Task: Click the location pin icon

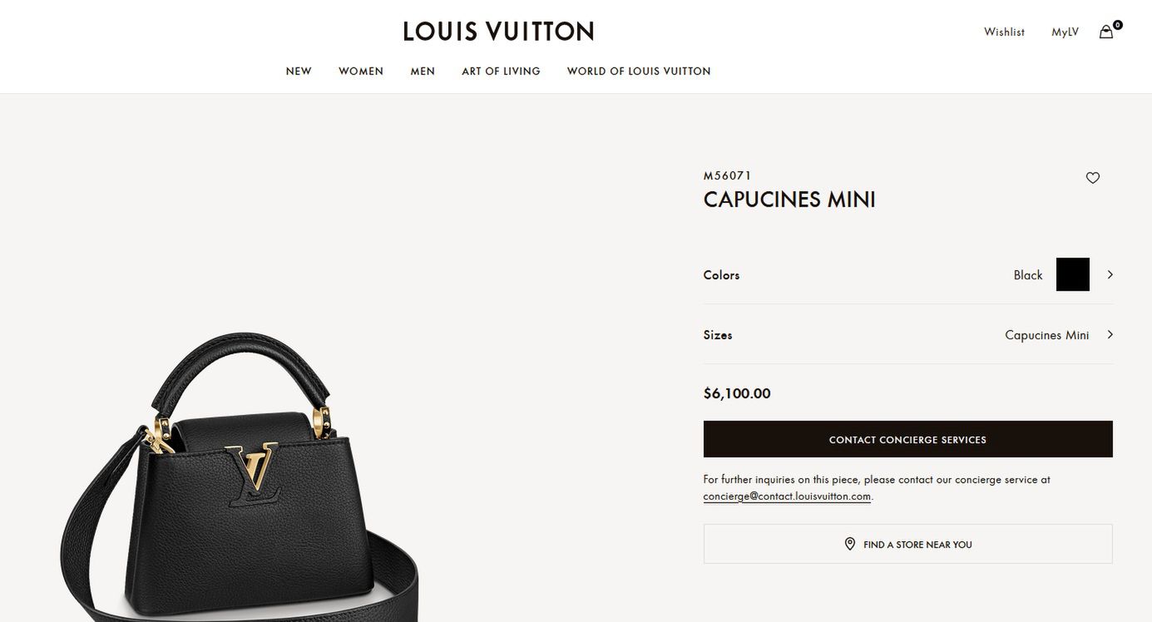Action: click(850, 544)
